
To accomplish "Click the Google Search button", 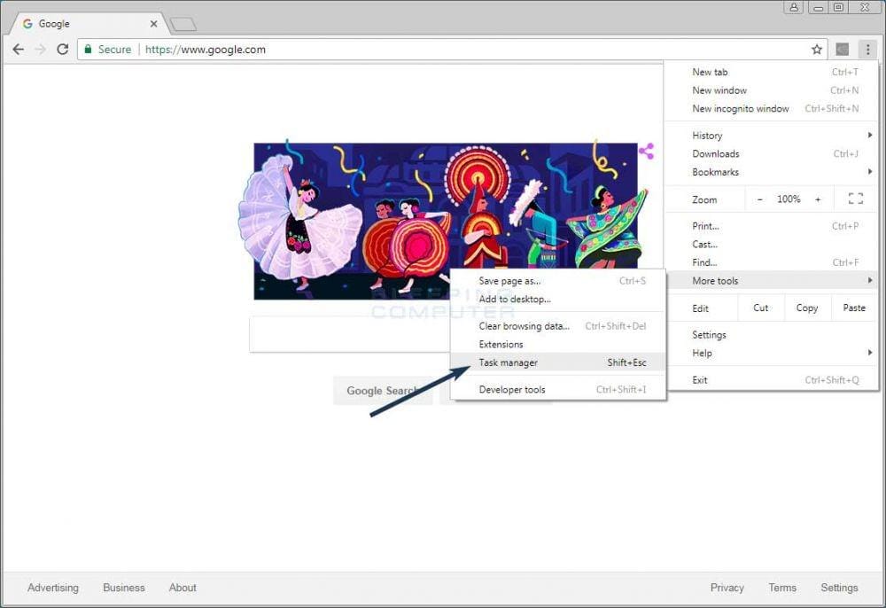I will tap(382, 391).
